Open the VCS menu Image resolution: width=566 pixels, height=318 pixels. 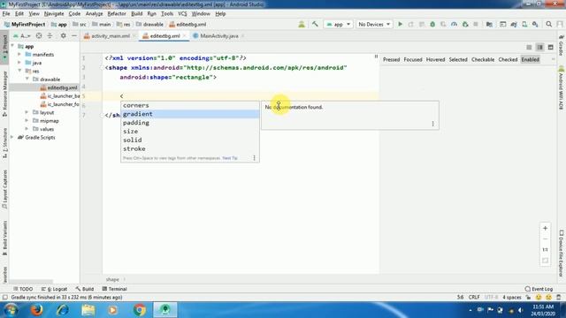point(182,14)
